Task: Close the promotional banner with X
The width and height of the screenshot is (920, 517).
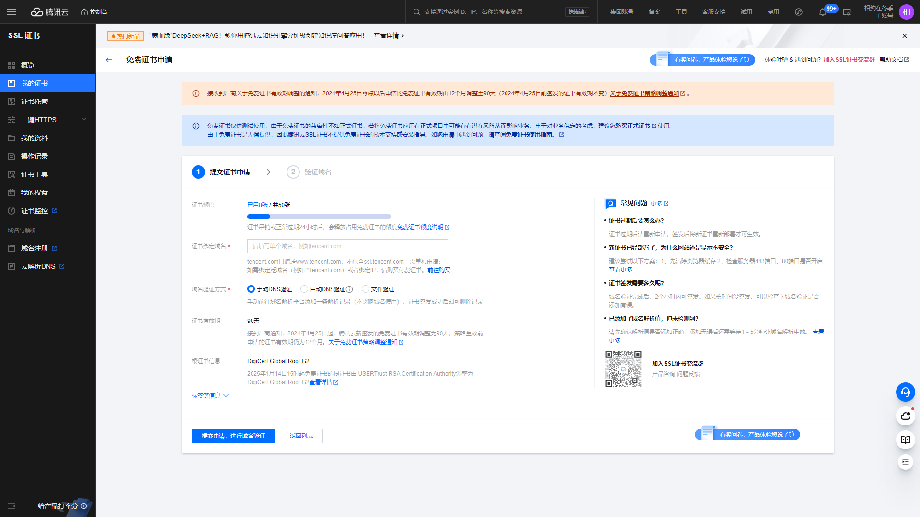Action: click(x=904, y=36)
